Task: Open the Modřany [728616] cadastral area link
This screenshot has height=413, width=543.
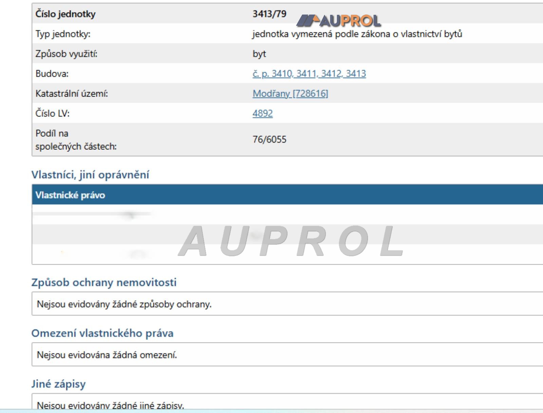Action: (x=290, y=94)
